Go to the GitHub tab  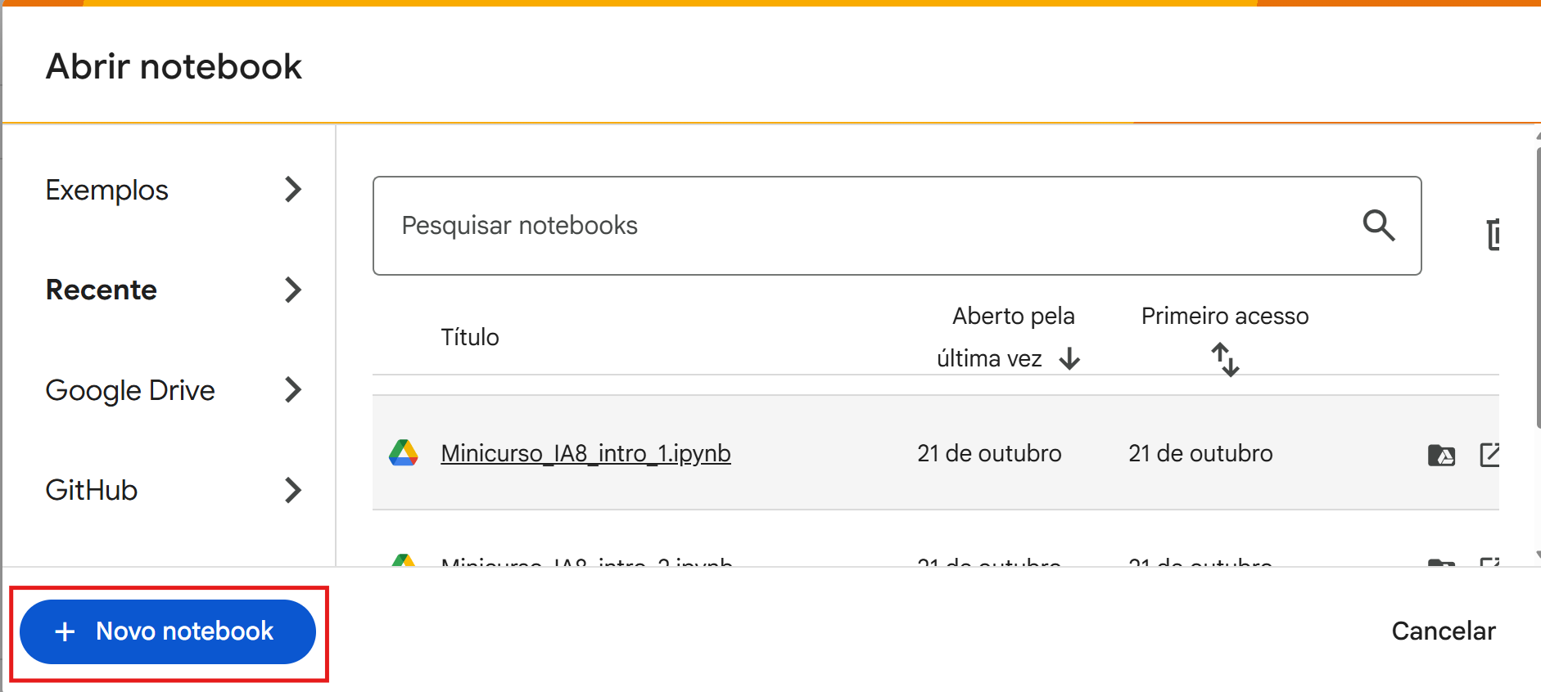point(92,490)
